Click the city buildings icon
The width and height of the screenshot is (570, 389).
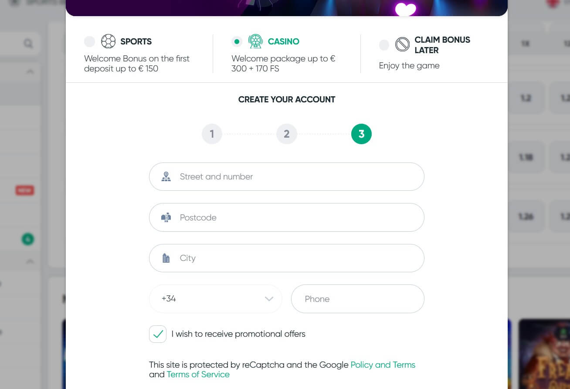(166, 258)
